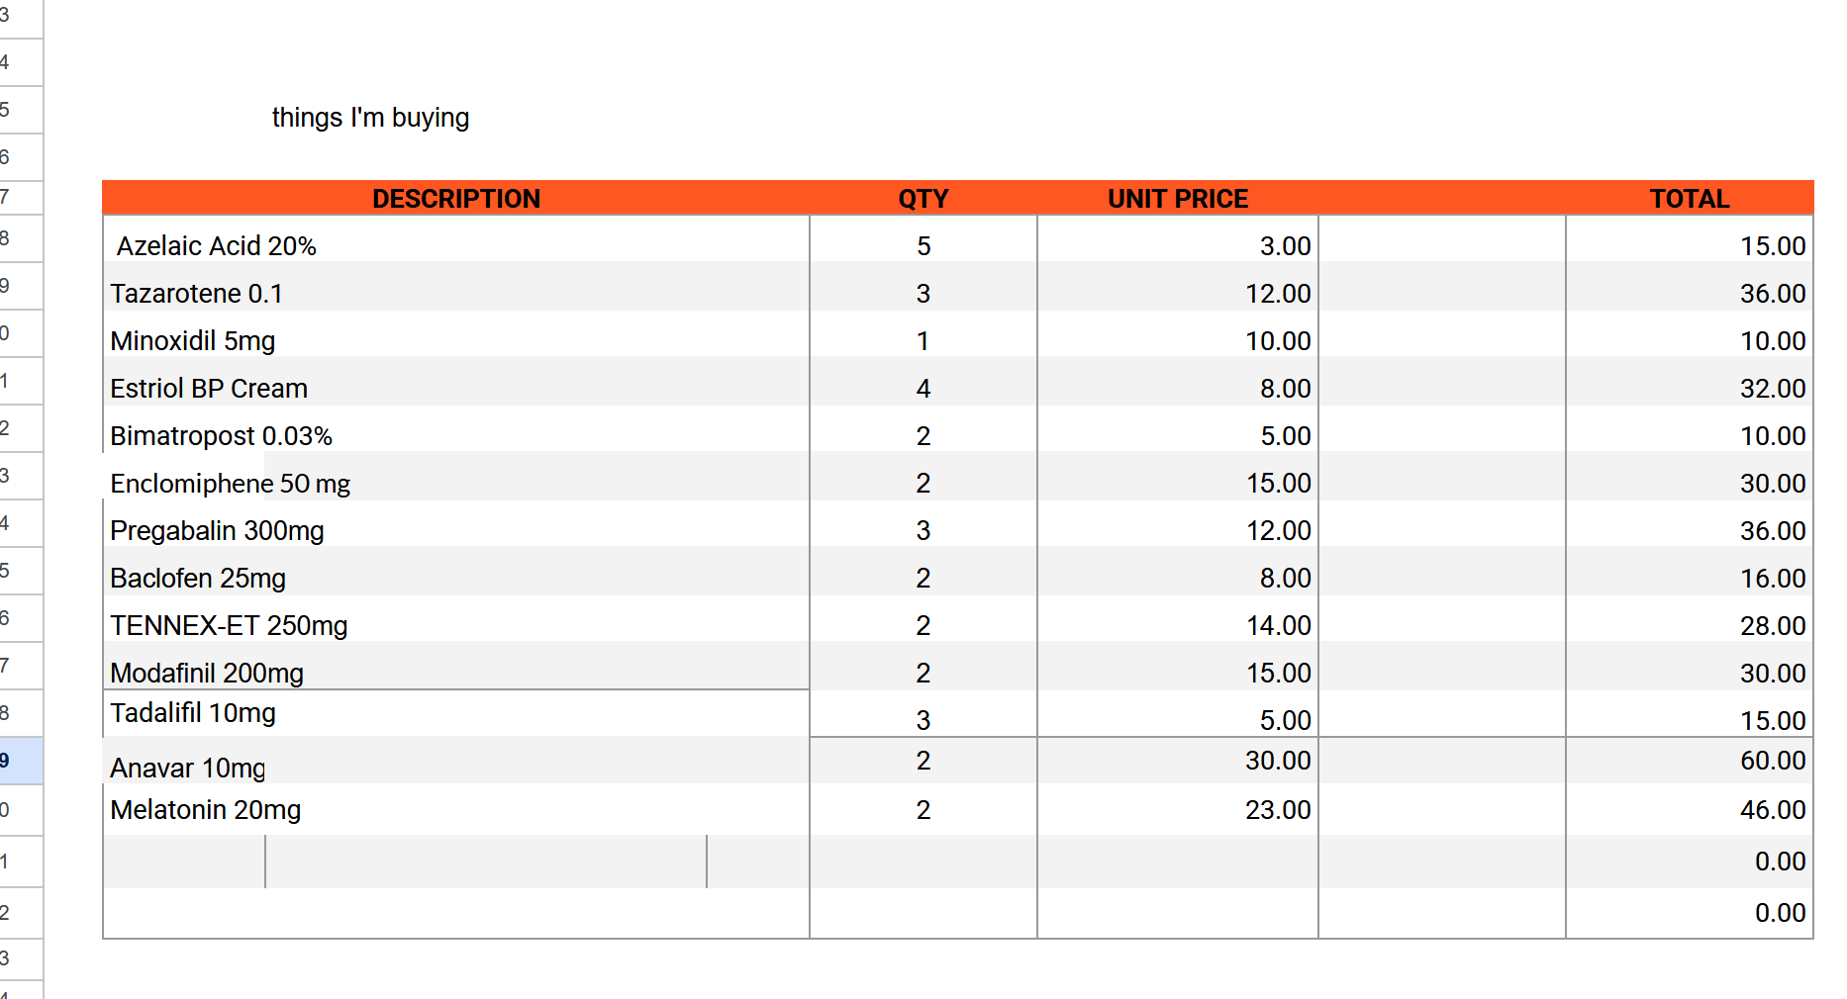
Task: Click the Baclofen 25mg unit price cell
Action: click(1178, 578)
